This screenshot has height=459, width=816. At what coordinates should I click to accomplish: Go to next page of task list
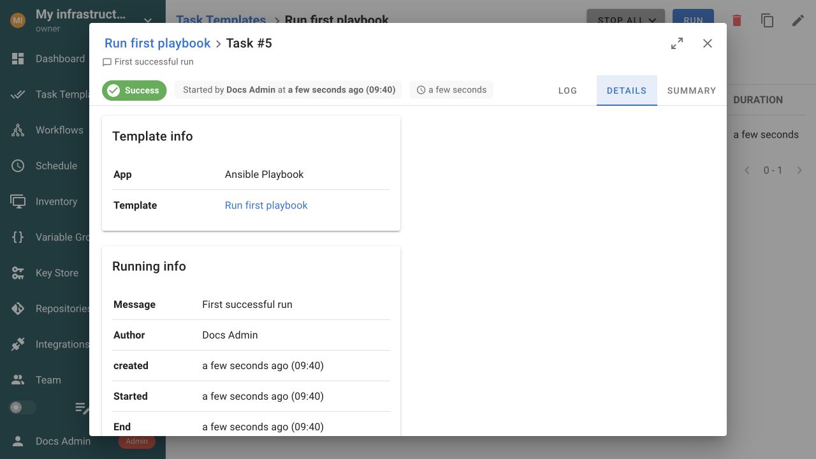[x=799, y=170]
